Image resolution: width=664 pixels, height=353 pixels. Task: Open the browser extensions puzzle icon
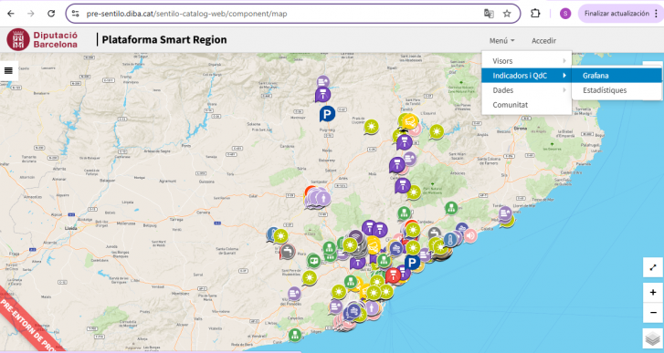click(x=535, y=14)
